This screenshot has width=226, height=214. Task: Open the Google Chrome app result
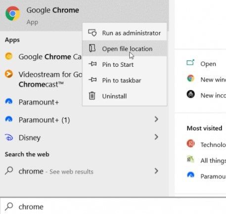tap(84, 15)
